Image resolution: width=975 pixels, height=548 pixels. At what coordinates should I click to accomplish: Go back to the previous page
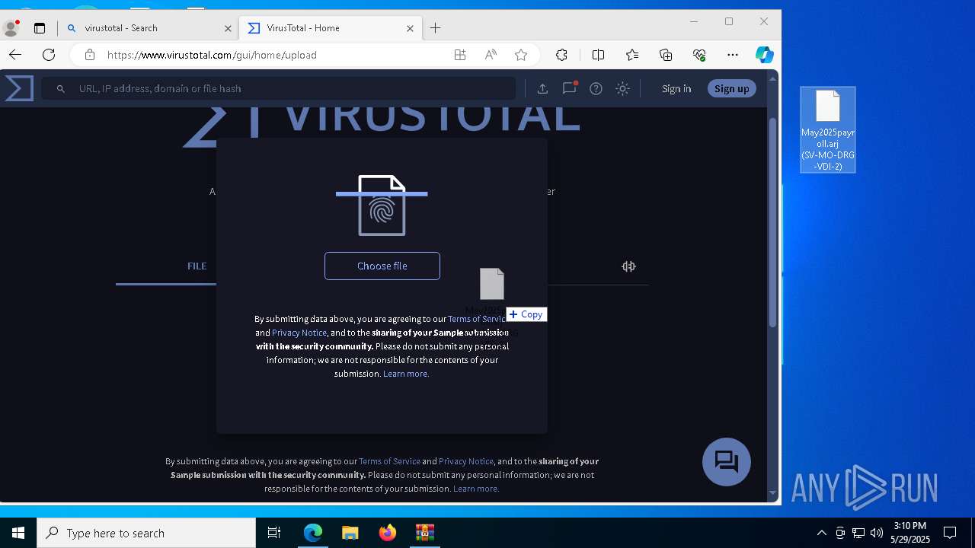click(15, 55)
